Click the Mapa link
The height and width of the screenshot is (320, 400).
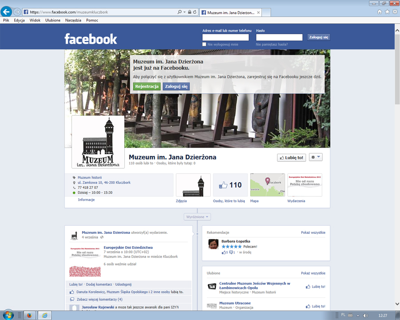click(254, 201)
